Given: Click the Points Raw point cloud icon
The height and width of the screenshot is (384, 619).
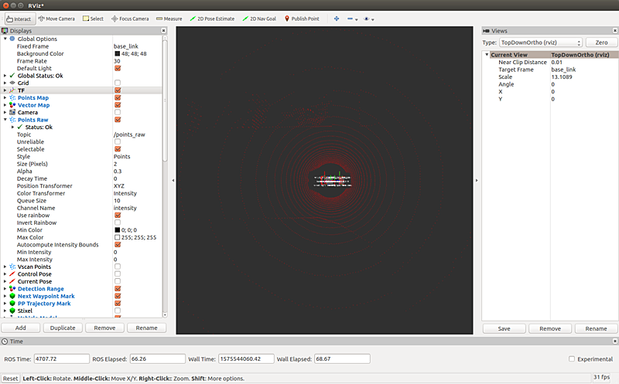Looking at the screenshot, I should [12, 120].
